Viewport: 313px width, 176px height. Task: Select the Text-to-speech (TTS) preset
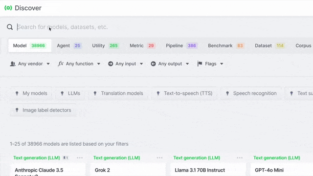tap(184, 93)
